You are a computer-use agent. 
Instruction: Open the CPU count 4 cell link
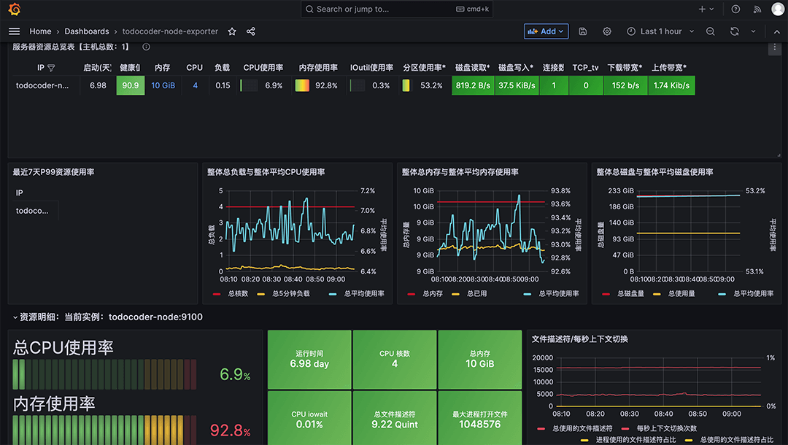pos(195,85)
